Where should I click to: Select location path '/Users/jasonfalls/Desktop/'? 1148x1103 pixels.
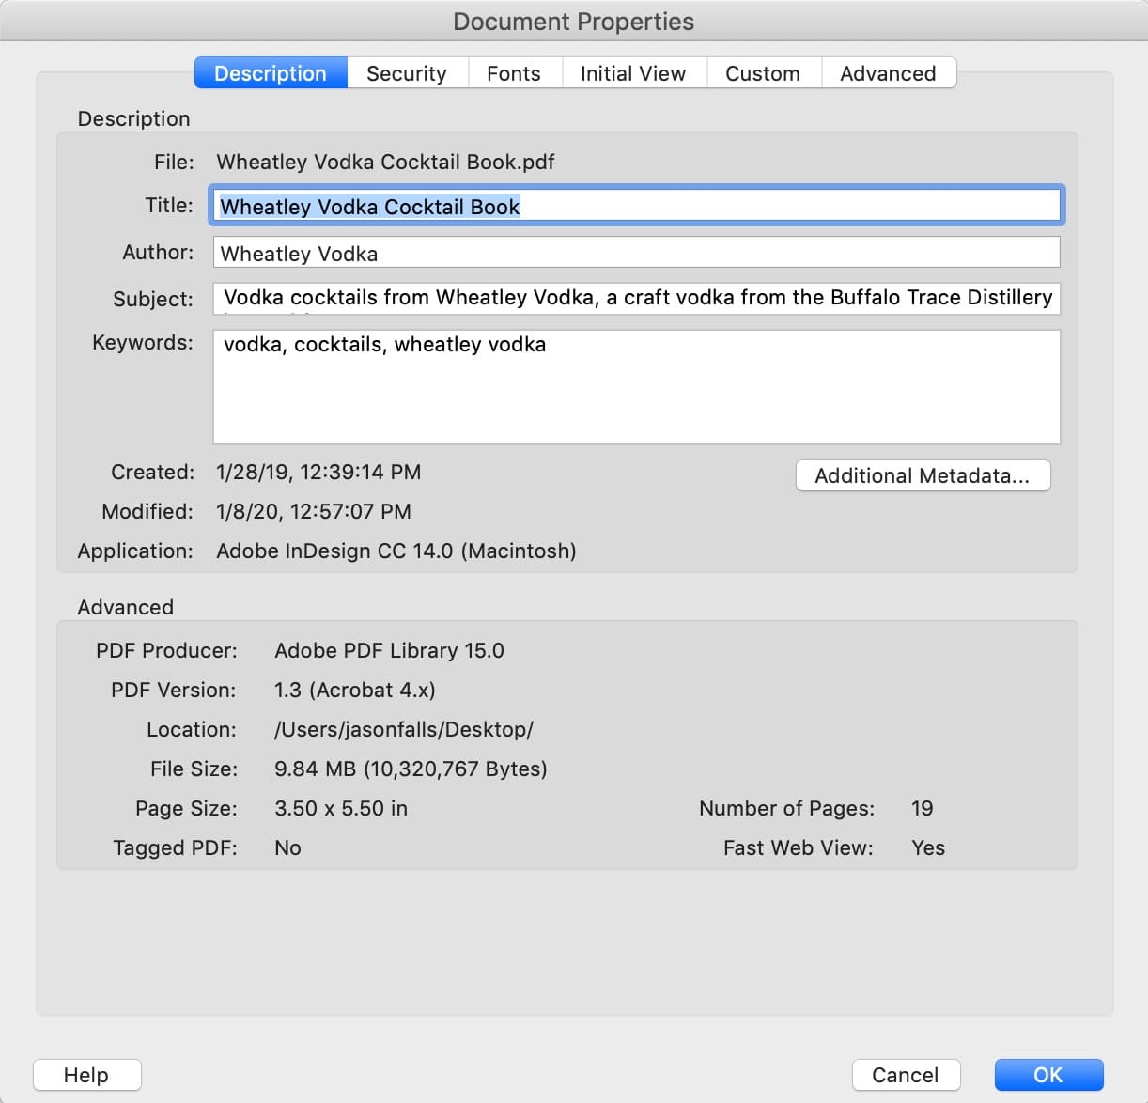pyautogui.click(x=404, y=729)
